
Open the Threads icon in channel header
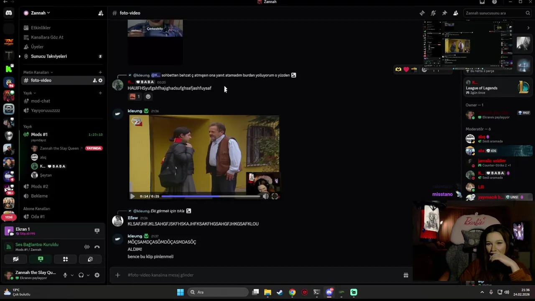click(x=422, y=13)
